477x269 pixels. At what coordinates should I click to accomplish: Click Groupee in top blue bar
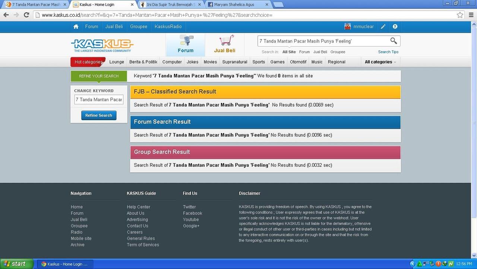tap(139, 26)
